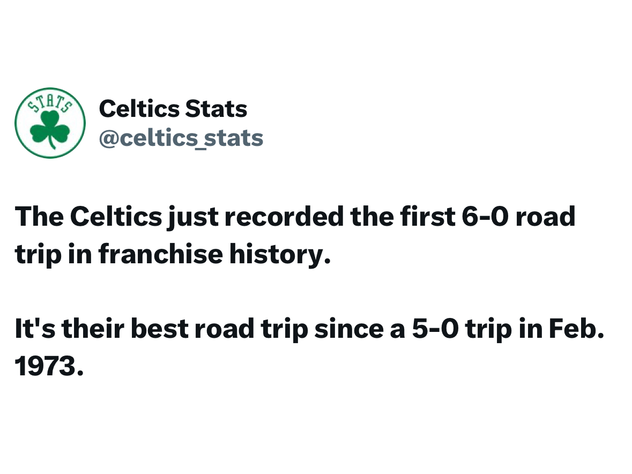Image resolution: width=632 pixels, height=474 pixels.
Task: Open the Celtics Stats profile avatar
Action: pyautogui.click(x=50, y=123)
